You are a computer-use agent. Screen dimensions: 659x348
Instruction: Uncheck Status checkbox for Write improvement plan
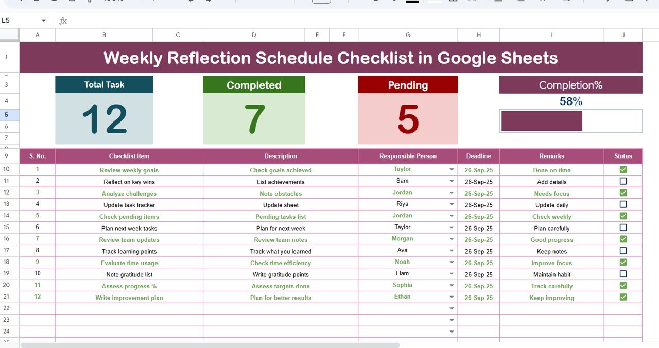623,297
